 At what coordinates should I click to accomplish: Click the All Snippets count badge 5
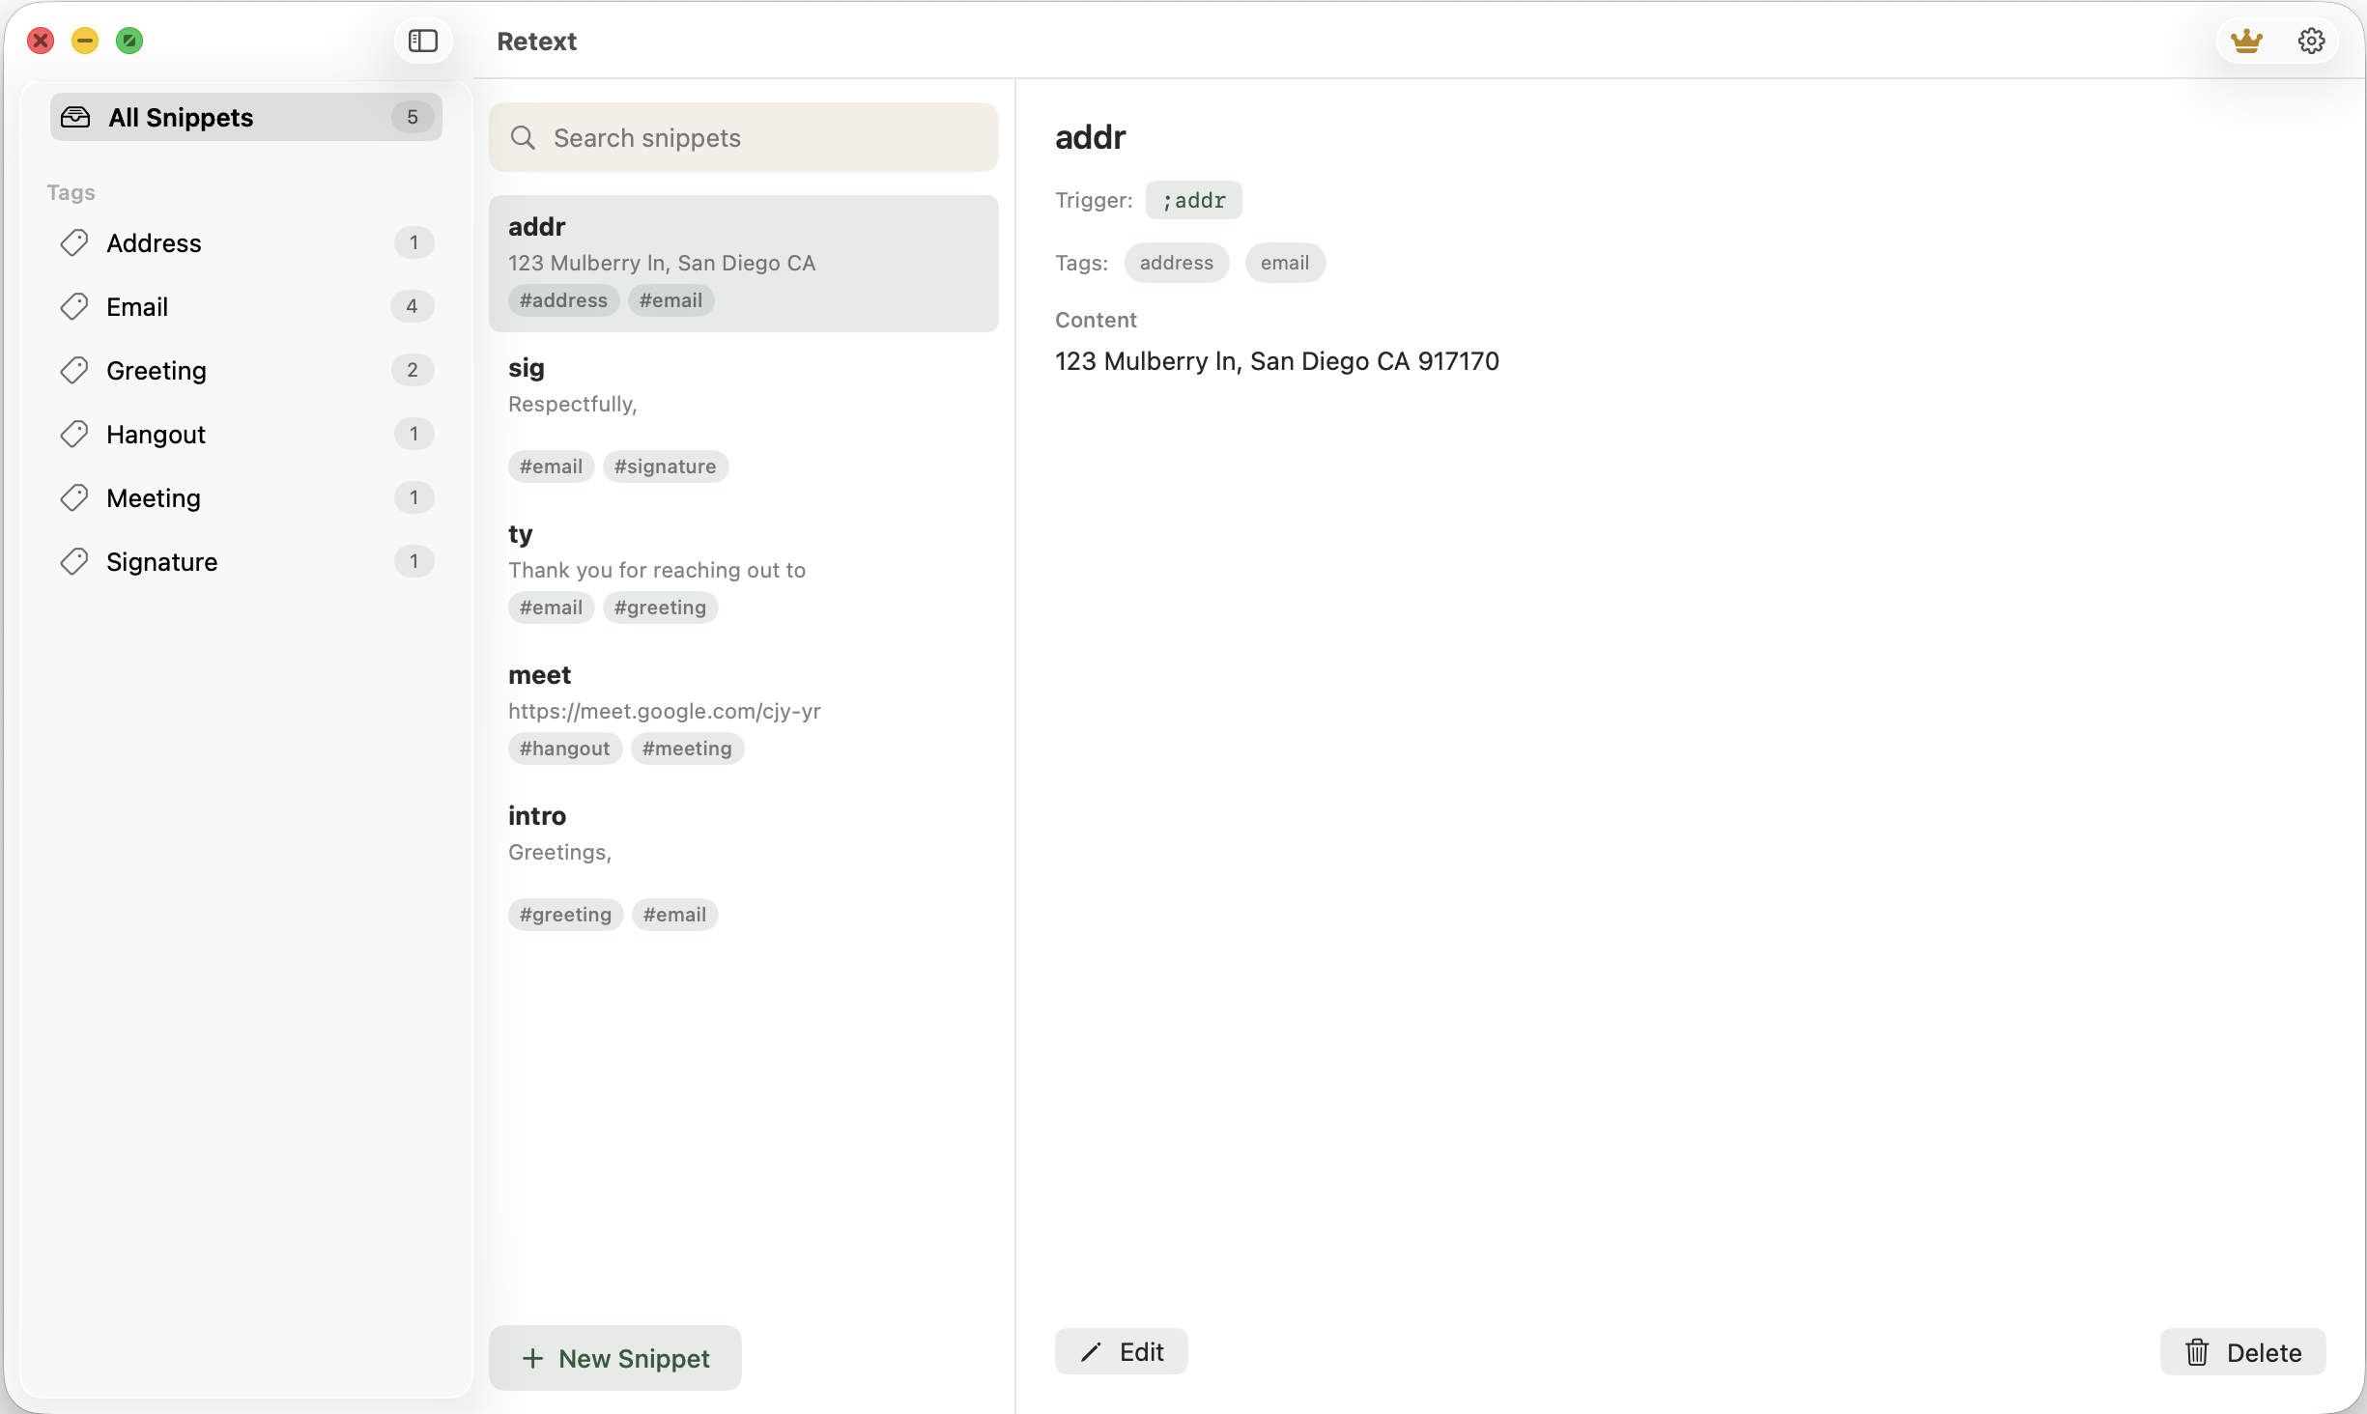click(413, 117)
